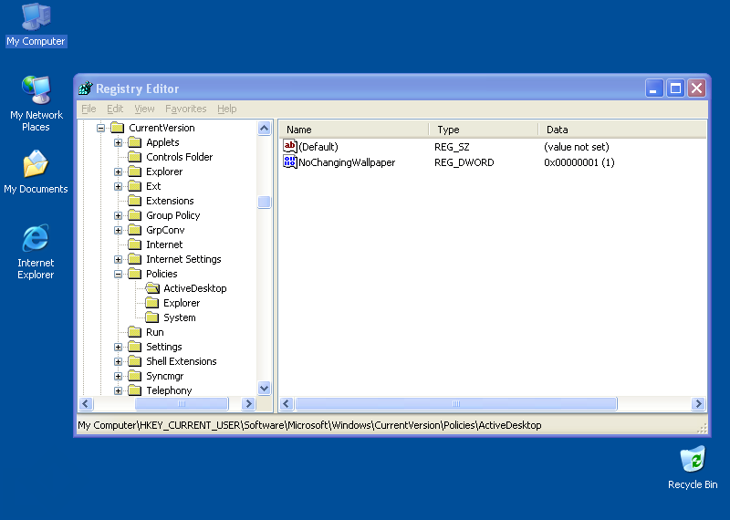Click the tree pane horizontal scrollbar thumb
This screenshot has height=520, width=730.
click(182, 403)
